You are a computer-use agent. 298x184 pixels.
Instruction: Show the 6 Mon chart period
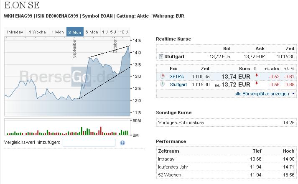tap(92, 32)
